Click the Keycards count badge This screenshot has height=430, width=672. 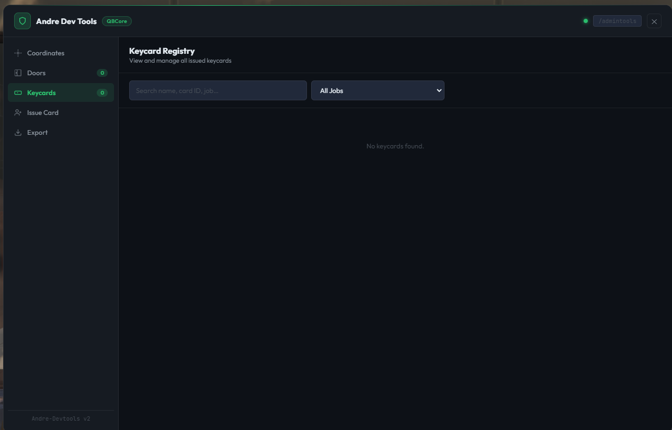pos(102,93)
